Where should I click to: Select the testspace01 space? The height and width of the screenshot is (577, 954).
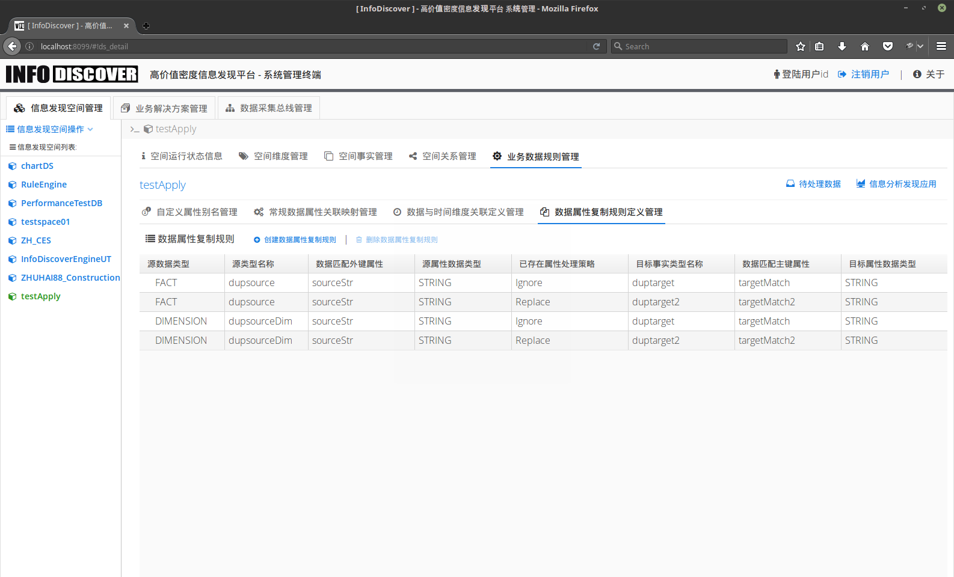point(46,222)
